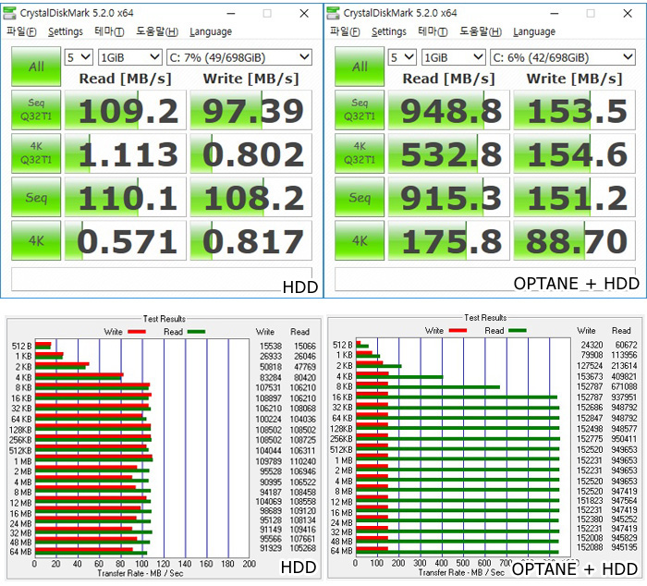Run All tests in HDD window
This screenshot has height=586, width=647.
(x=36, y=67)
